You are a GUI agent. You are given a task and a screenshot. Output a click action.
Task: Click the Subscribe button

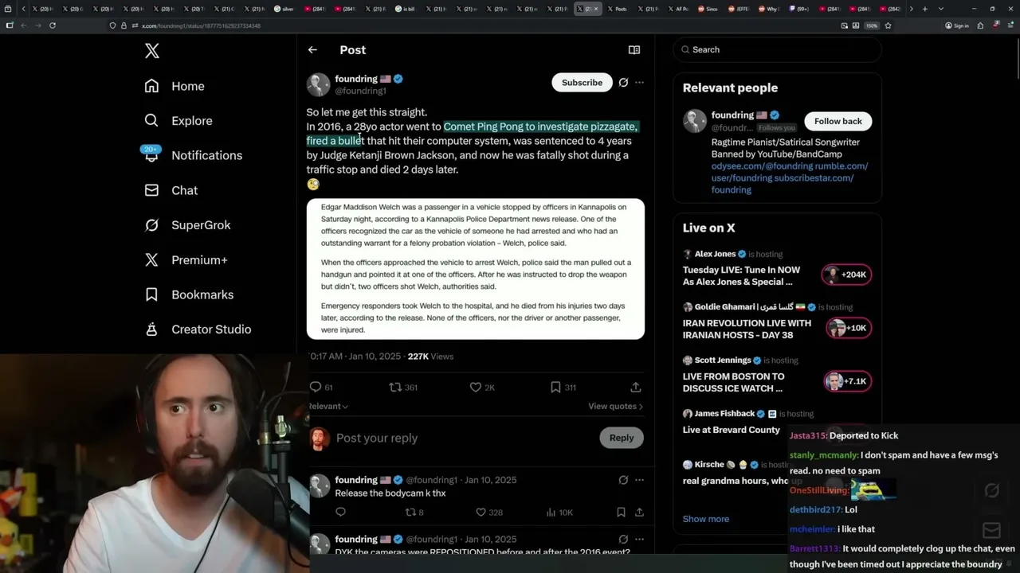582,83
